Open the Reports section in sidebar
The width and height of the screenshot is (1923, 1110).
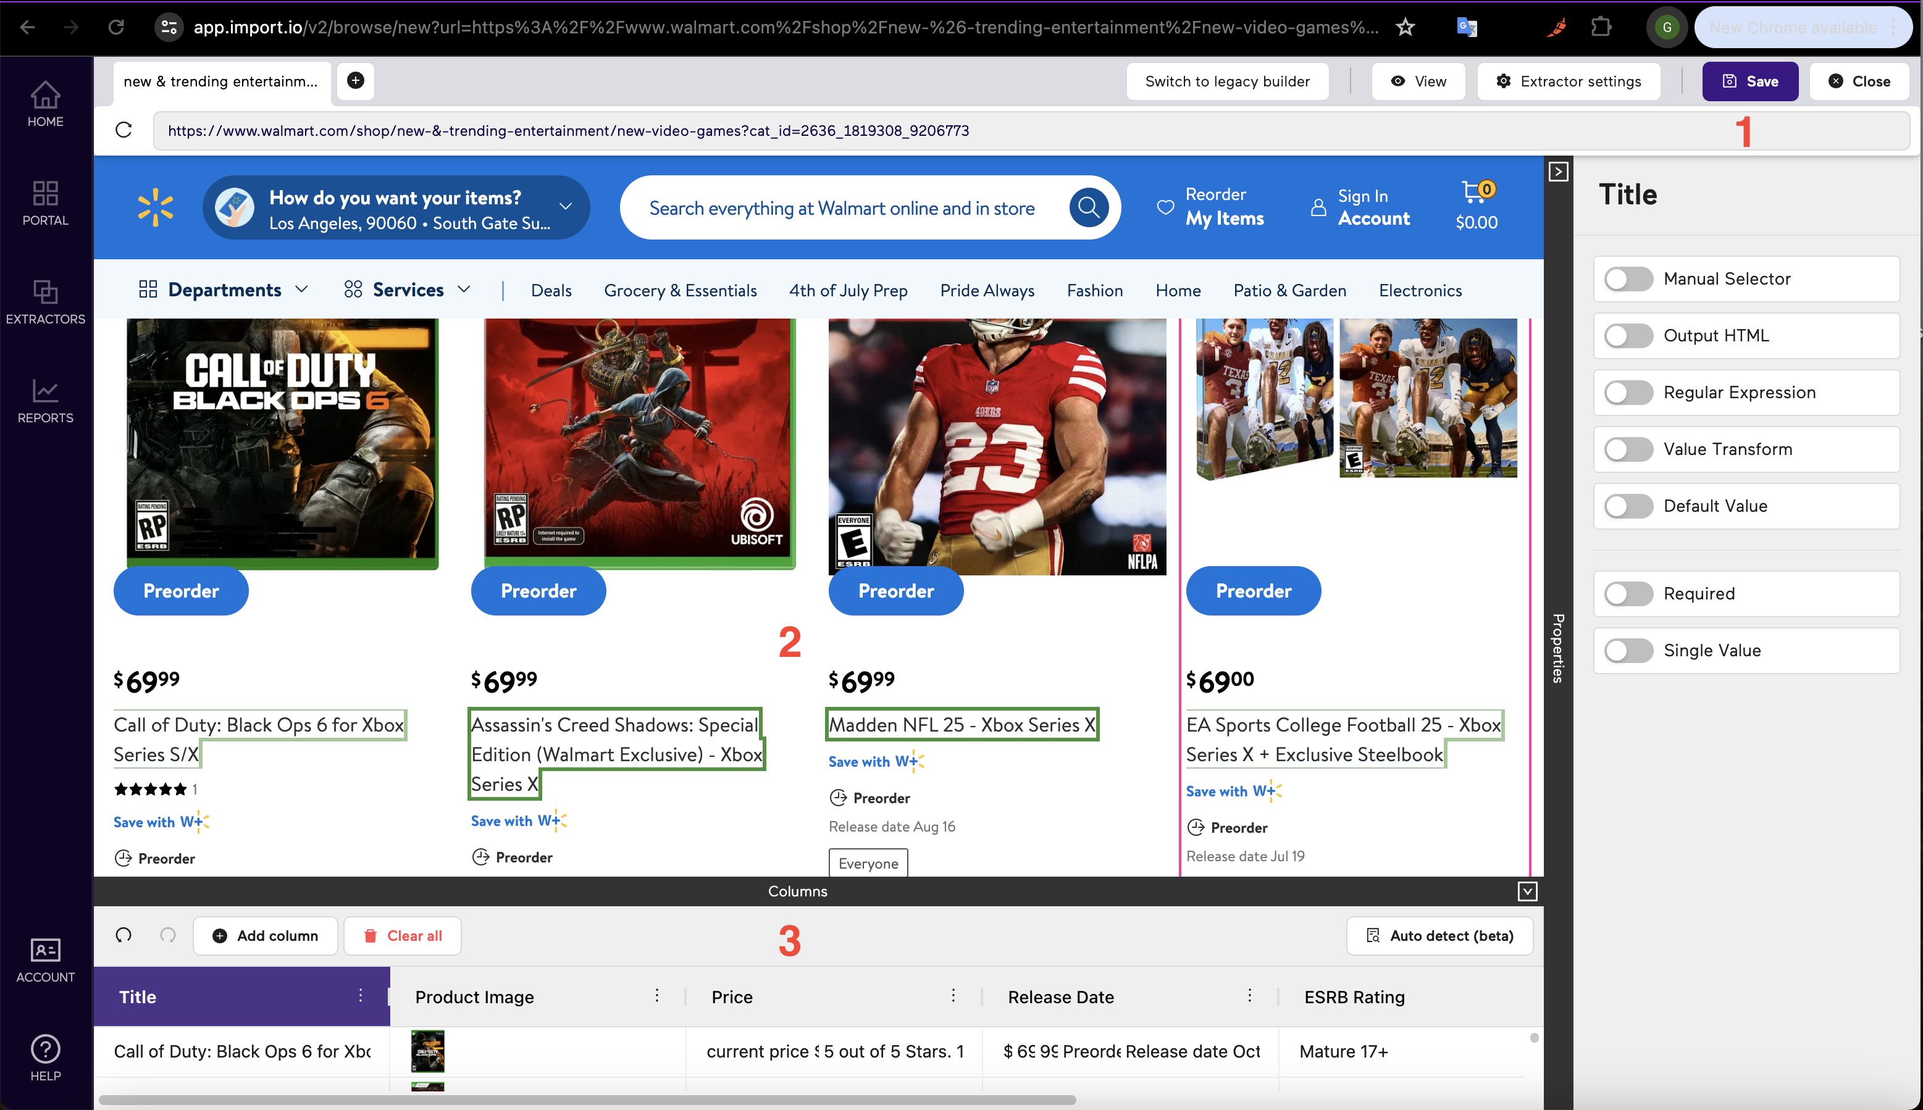click(x=45, y=400)
